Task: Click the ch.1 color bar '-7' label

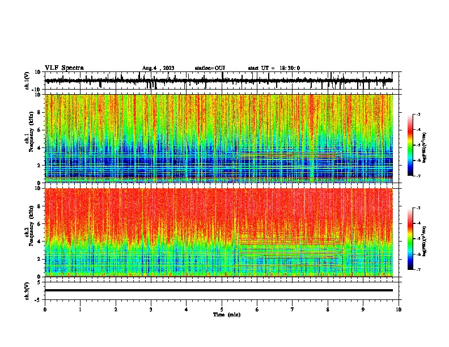Action: click(x=418, y=176)
